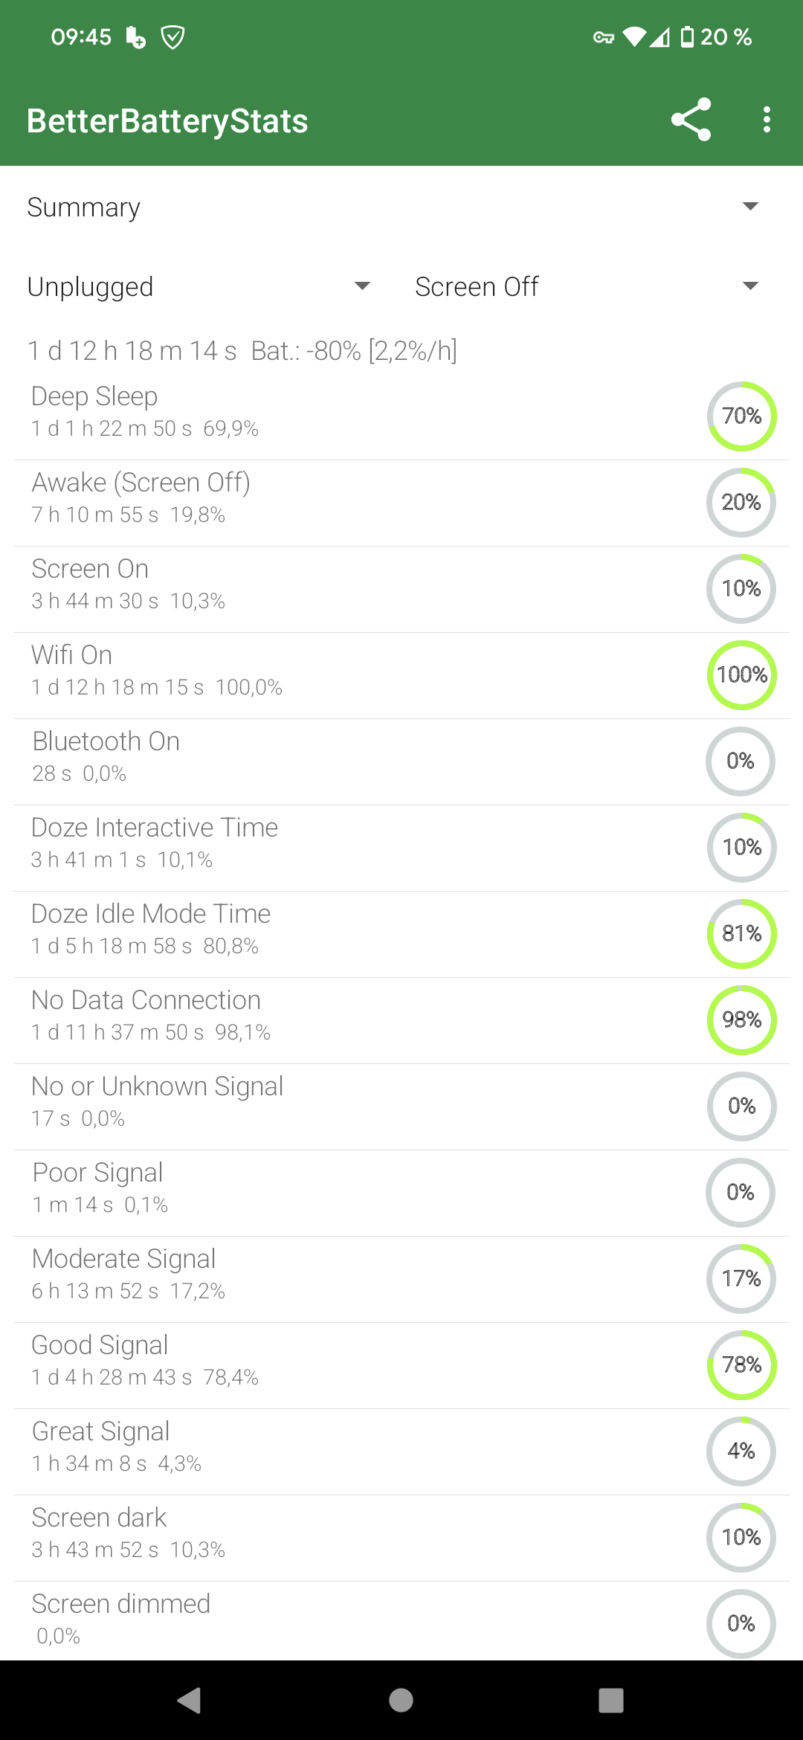Tap the shield icon in the status bar
Image resolution: width=803 pixels, height=1740 pixels.
173,37
